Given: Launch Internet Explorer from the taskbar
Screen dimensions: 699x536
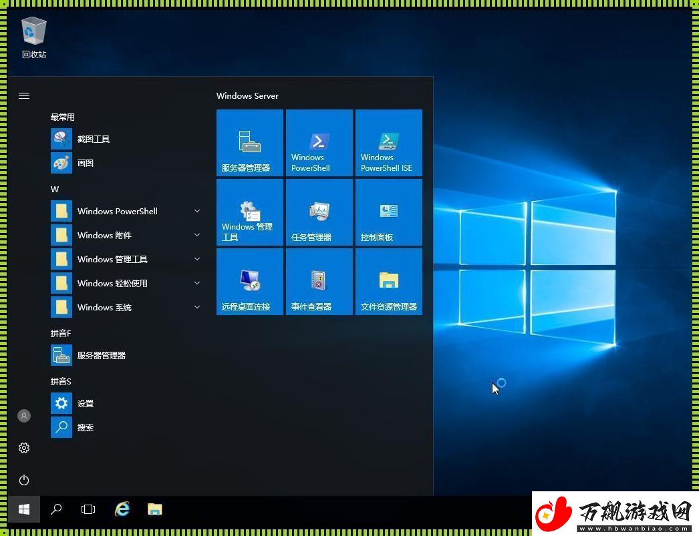Looking at the screenshot, I should (x=122, y=509).
